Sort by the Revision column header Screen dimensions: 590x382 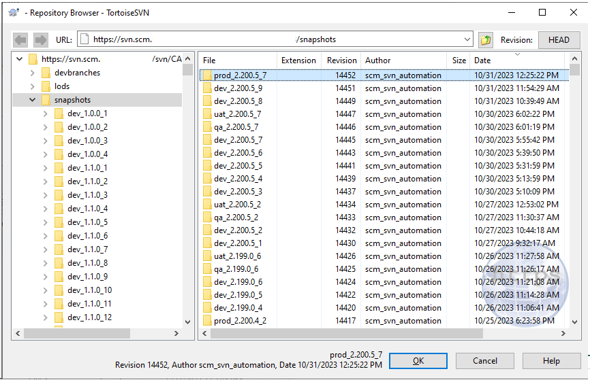[x=341, y=60]
